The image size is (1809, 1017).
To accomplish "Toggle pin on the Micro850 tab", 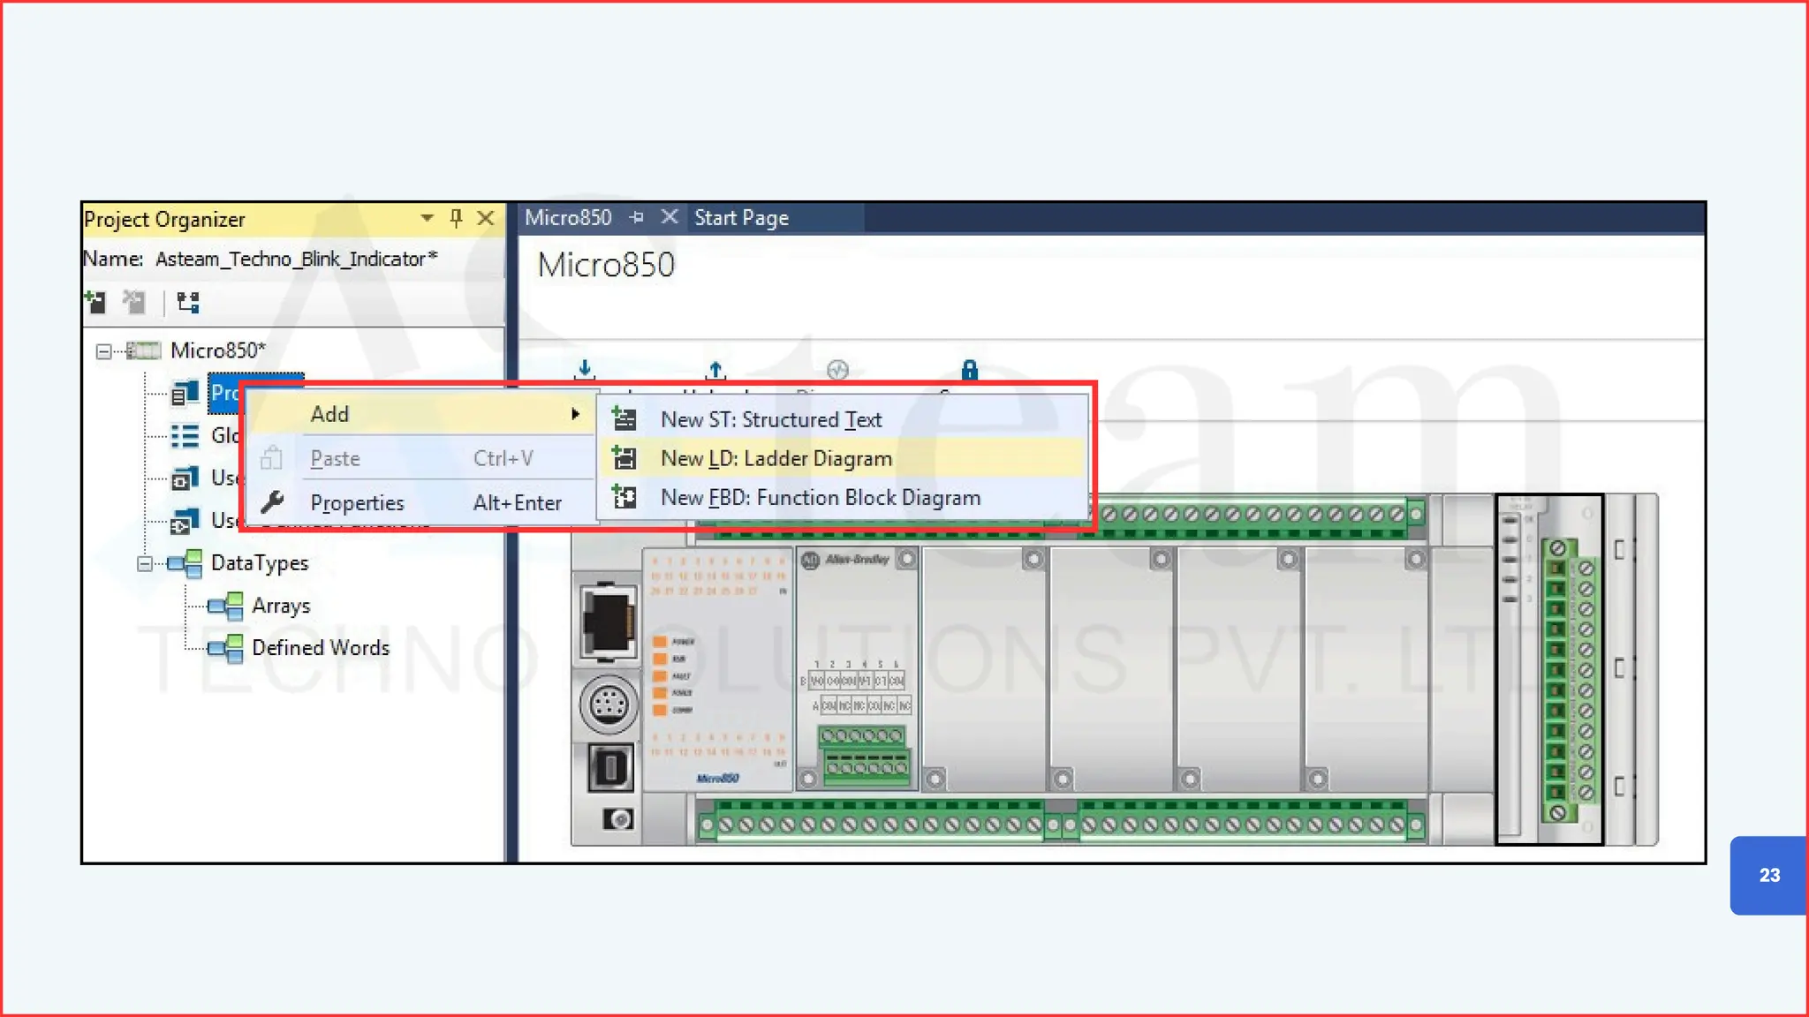I will click(637, 217).
